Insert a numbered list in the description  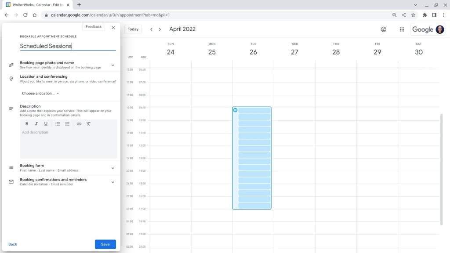pyautogui.click(x=58, y=124)
